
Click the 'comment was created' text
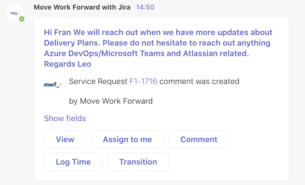pyautogui.click(x=199, y=81)
